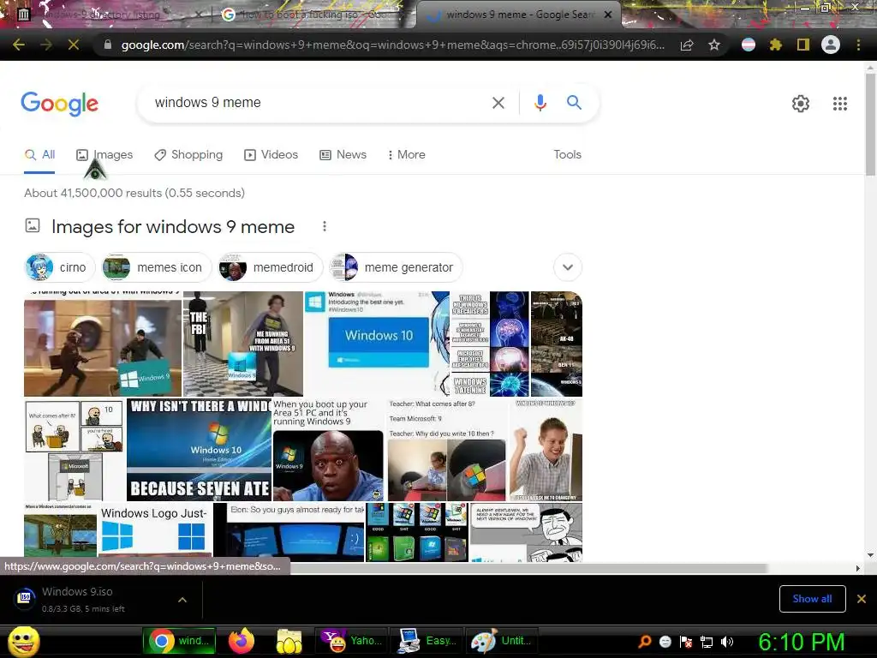Click the browser forward arrow
This screenshot has width=877, height=658.
[46, 45]
